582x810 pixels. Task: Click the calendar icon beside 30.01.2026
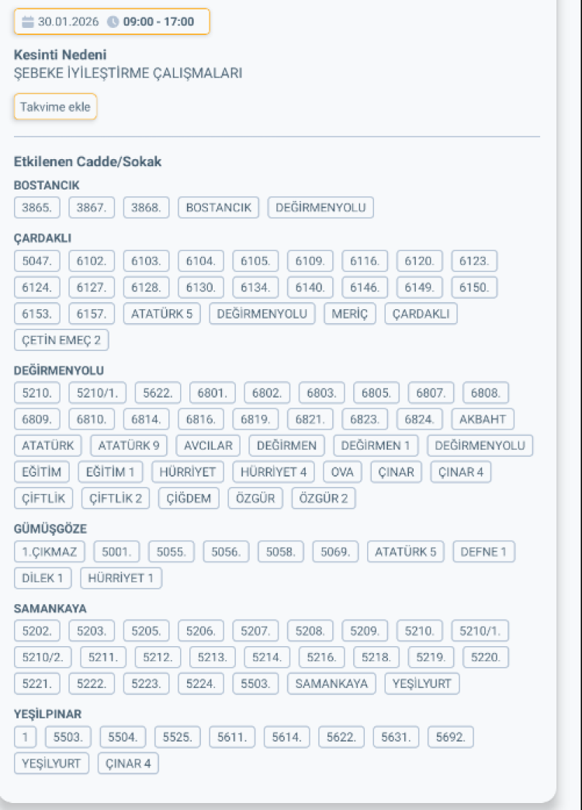coord(28,22)
